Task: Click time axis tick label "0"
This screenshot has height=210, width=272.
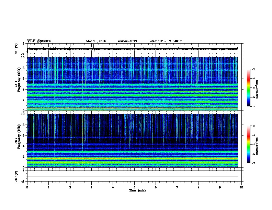Action: (x=27, y=187)
